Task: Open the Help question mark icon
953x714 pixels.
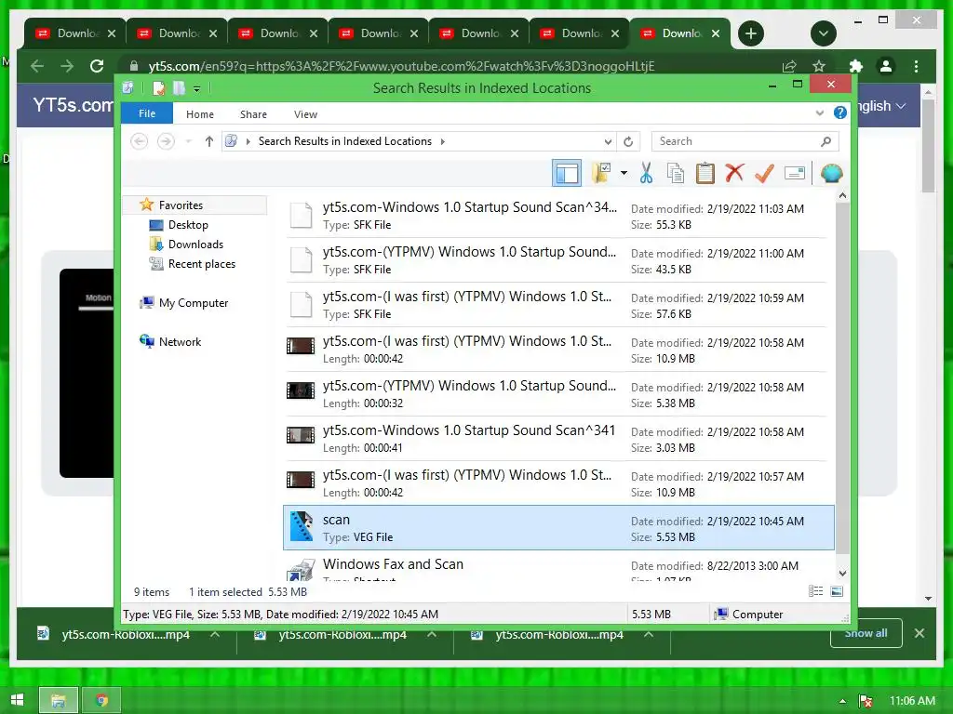Action: pyautogui.click(x=840, y=112)
